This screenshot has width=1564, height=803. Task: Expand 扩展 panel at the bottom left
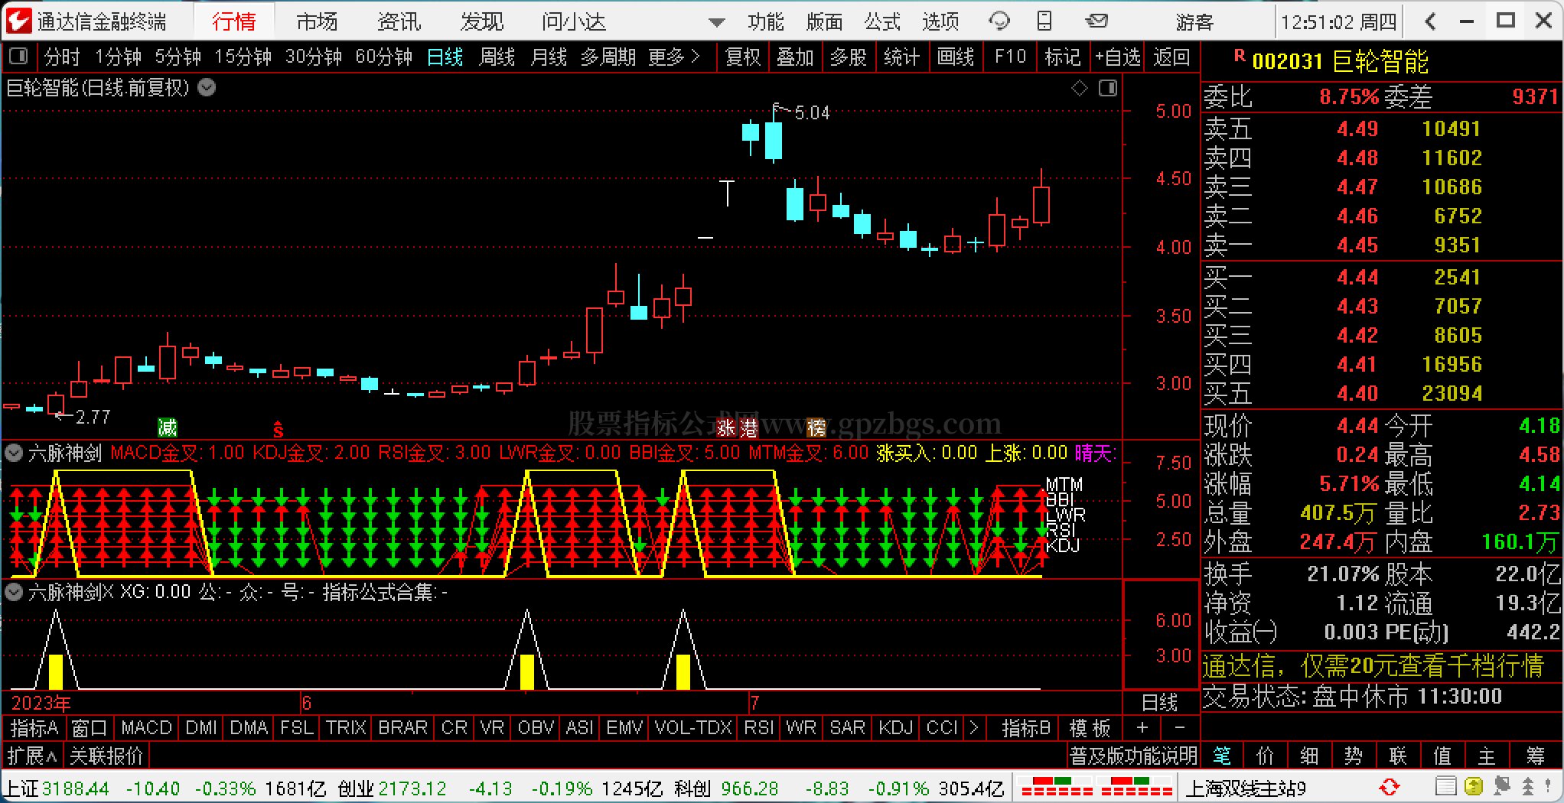[31, 756]
